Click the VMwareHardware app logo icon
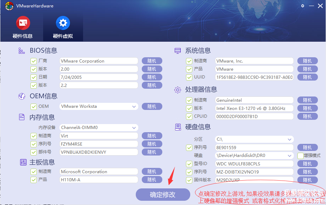Viewport: 326px width, 205px height. [x=9, y=6]
